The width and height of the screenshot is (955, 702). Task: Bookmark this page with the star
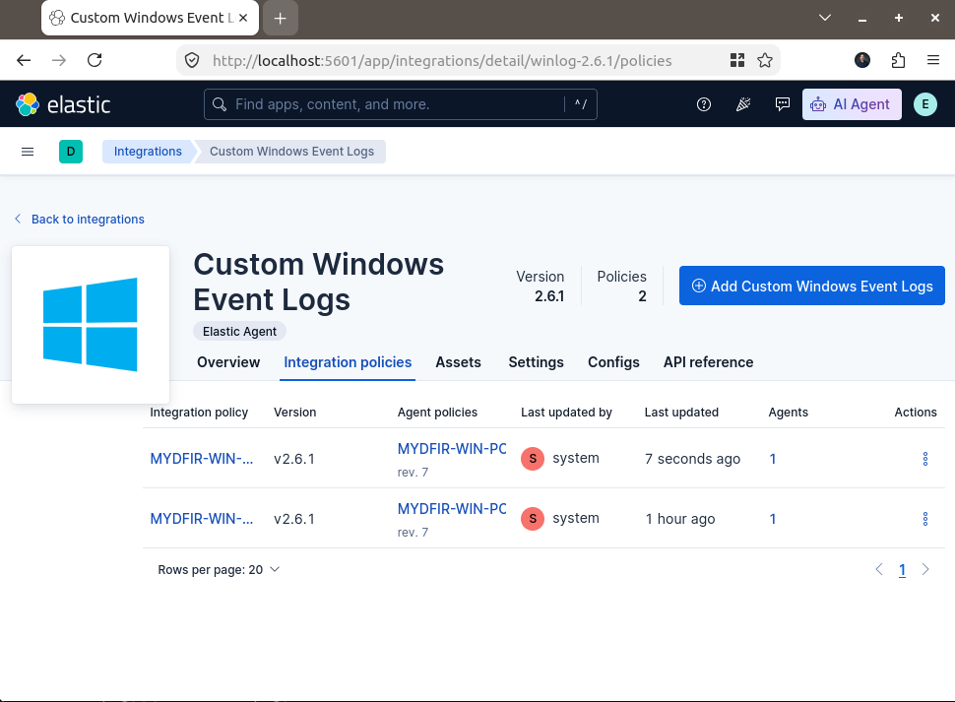click(x=765, y=60)
